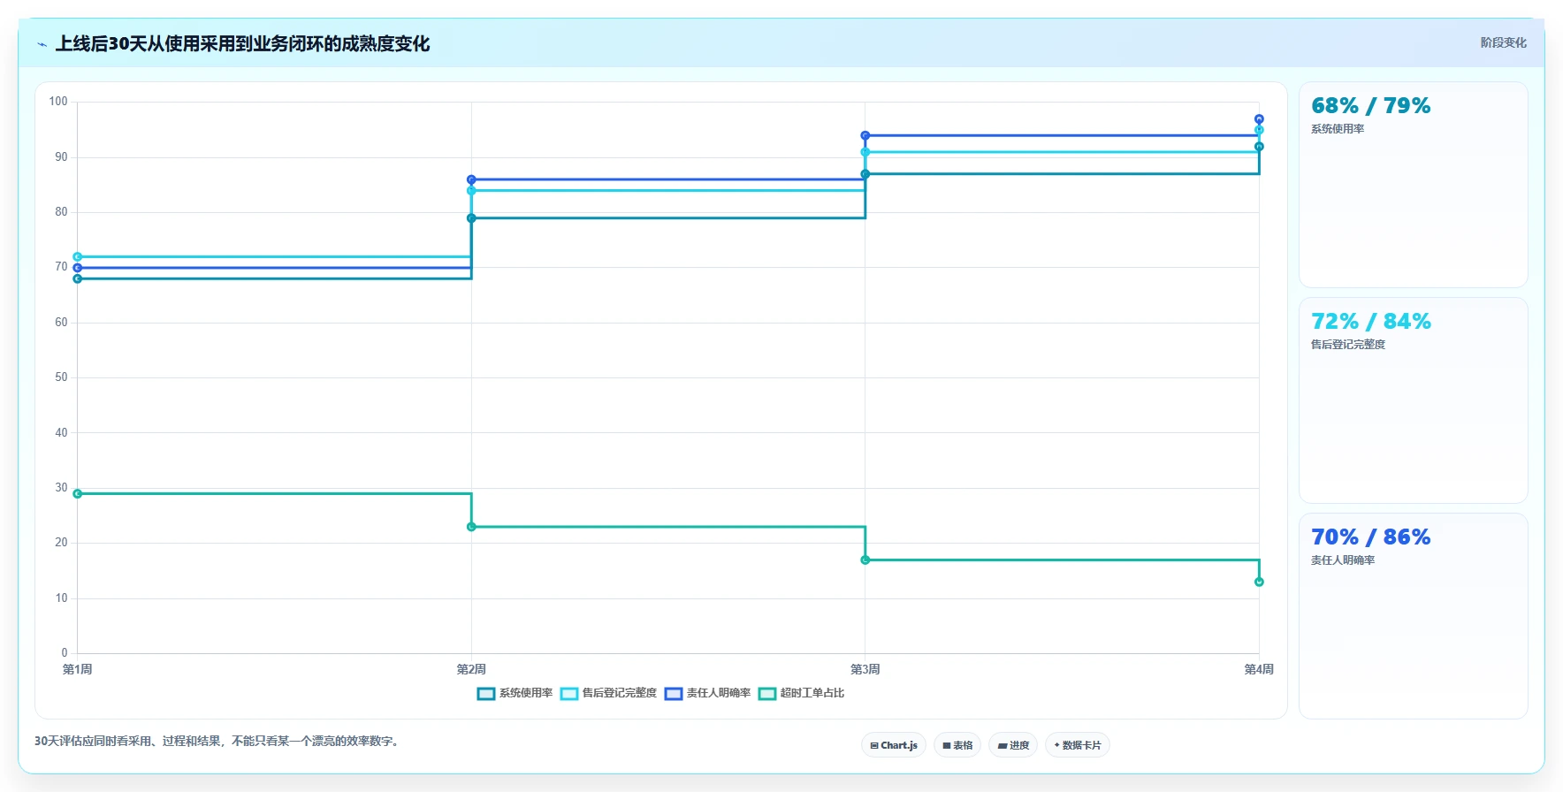Click the 超时工单占比 point at 第2周 (23)
This screenshot has width=1563, height=792.
coord(471,527)
